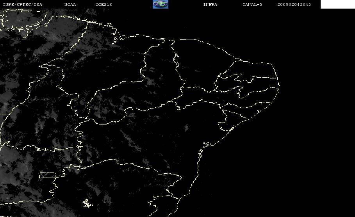This screenshot has width=355, height=217.
Task: Click the CPTEC logo in the header
Action: pos(160,4)
